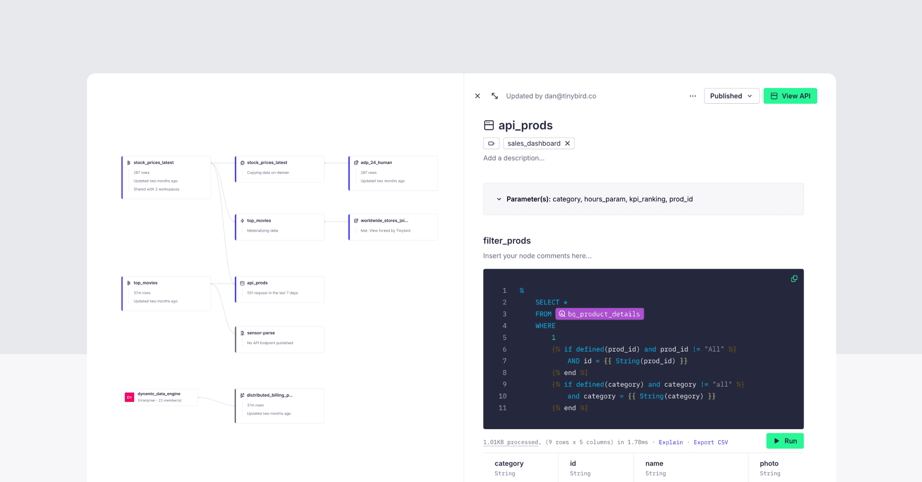Click the sales_dashboard tag label
The width and height of the screenshot is (922, 482).
[534, 144]
